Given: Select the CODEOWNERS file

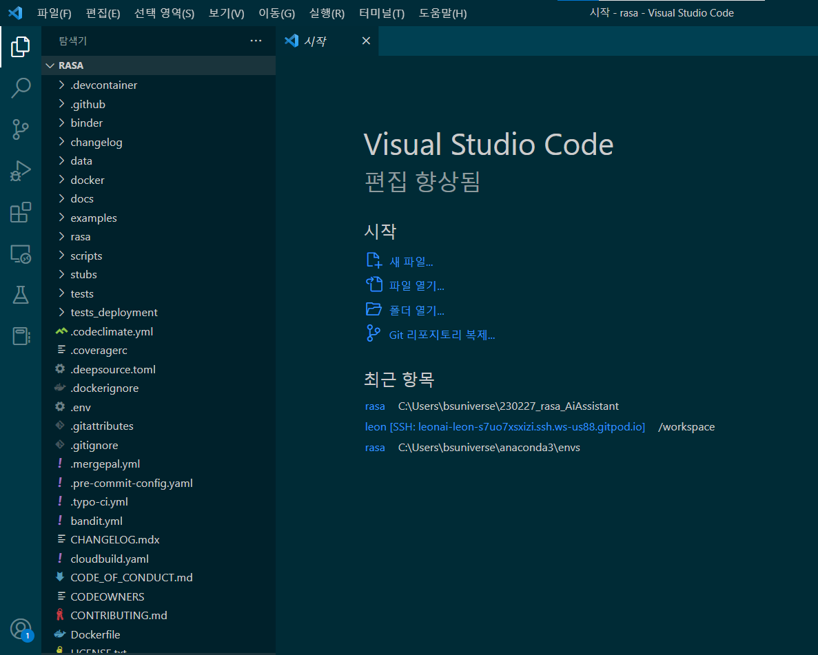Looking at the screenshot, I should tap(158, 596).
